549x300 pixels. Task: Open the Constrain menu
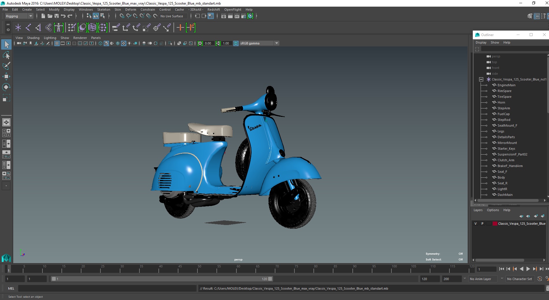pos(147,10)
